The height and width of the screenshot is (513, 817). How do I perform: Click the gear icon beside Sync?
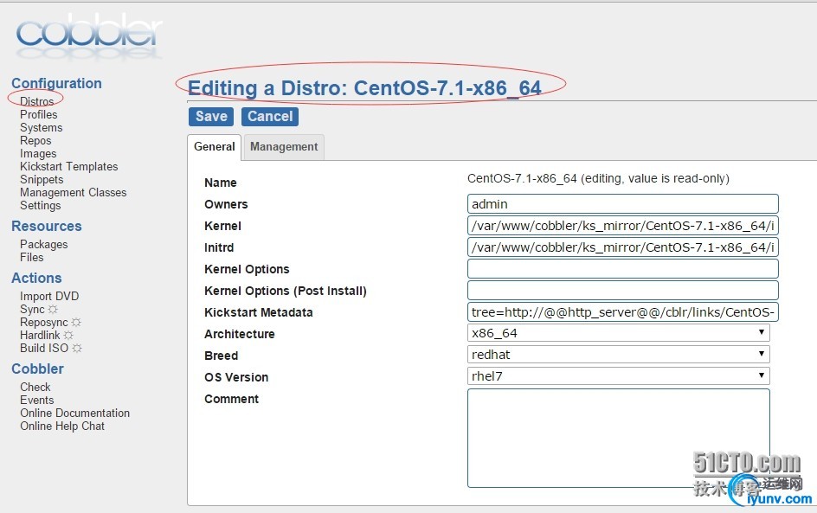[x=54, y=309]
